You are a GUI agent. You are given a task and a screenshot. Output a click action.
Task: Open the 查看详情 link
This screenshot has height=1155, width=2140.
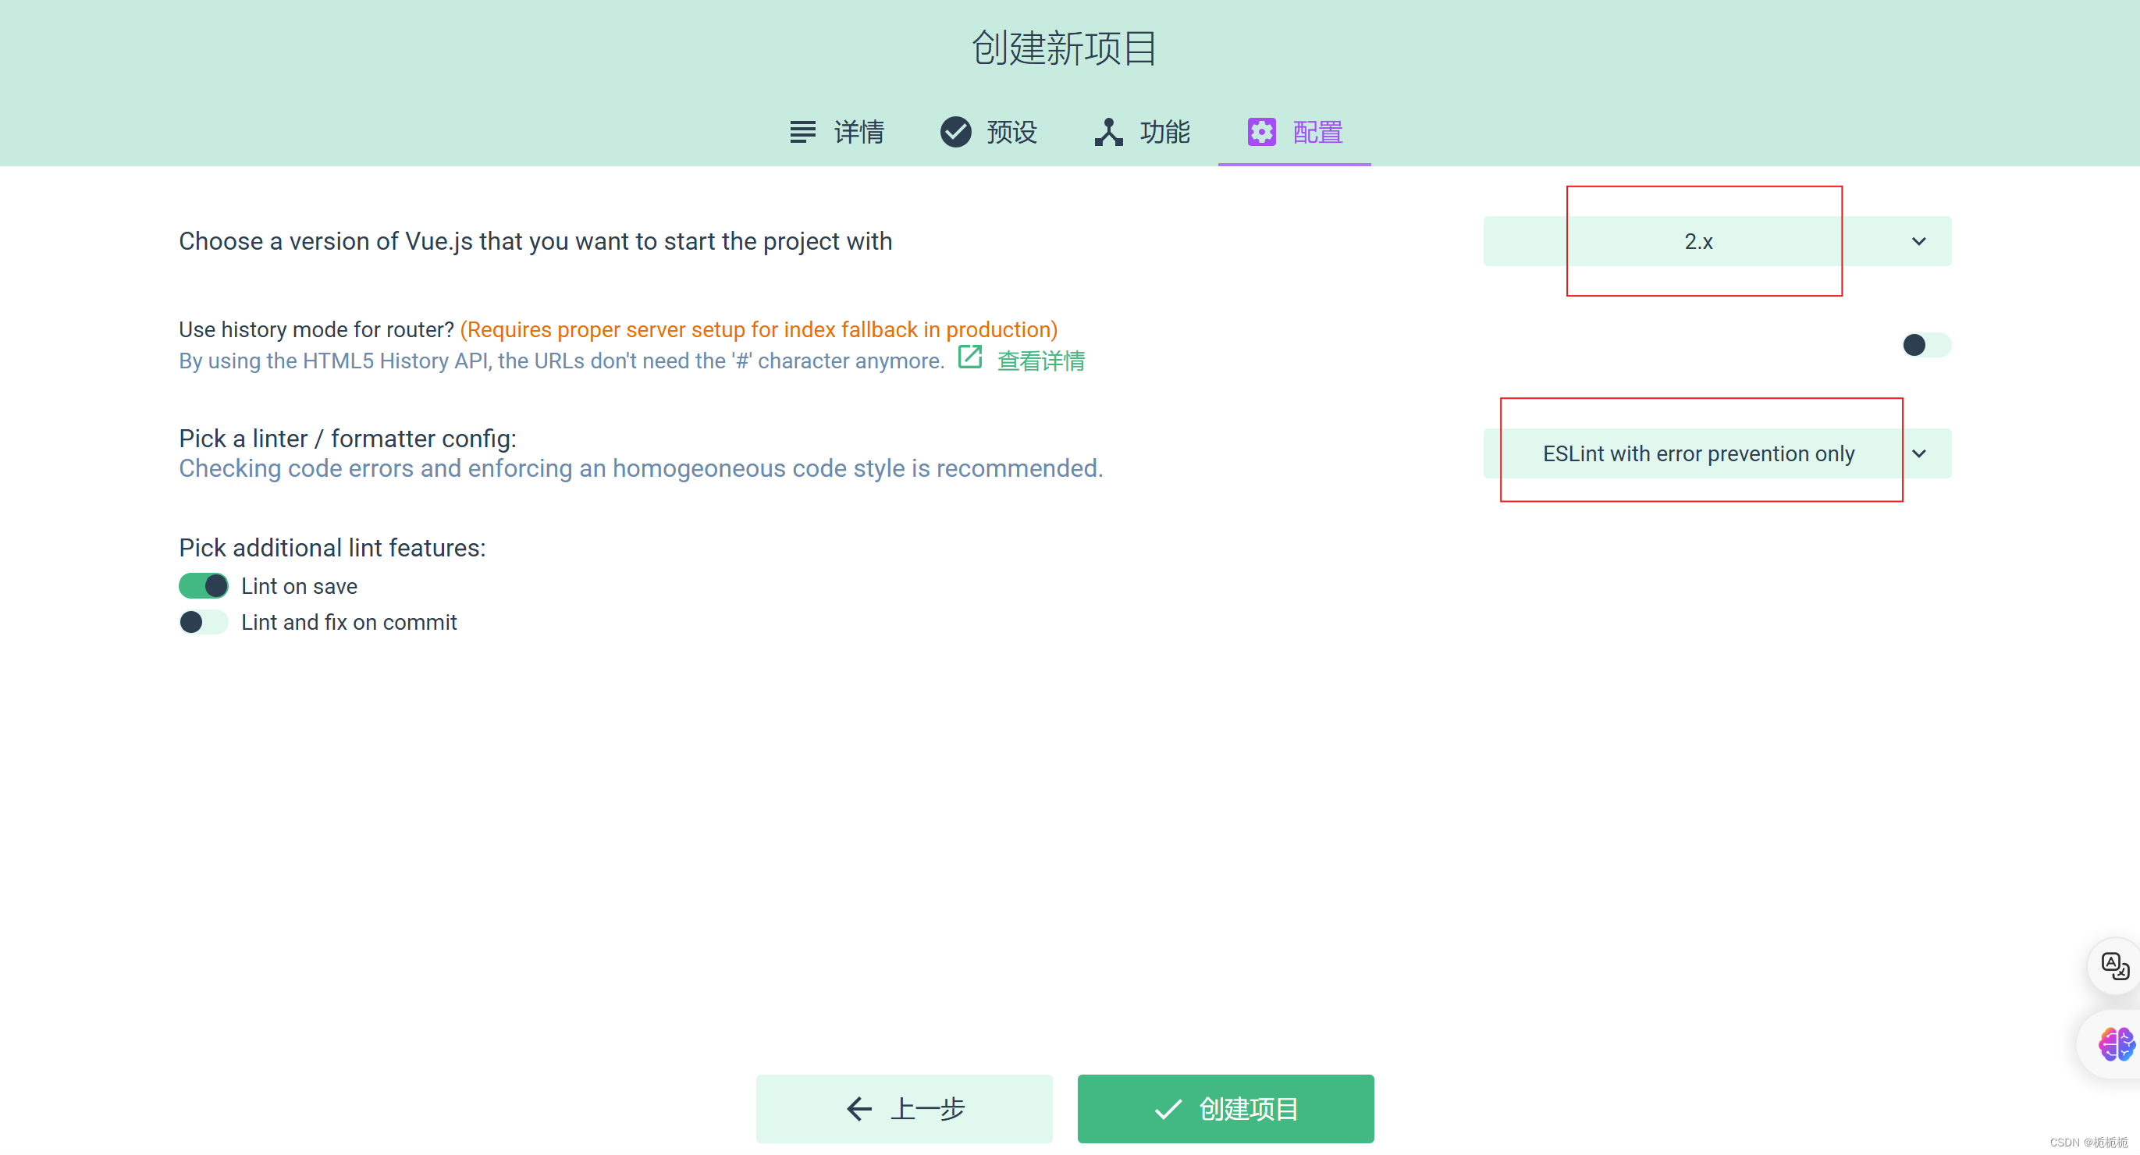coord(1041,360)
